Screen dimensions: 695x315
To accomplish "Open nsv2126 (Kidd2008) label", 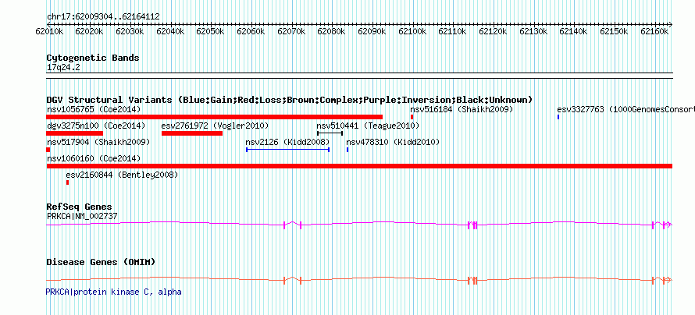I will click(287, 142).
